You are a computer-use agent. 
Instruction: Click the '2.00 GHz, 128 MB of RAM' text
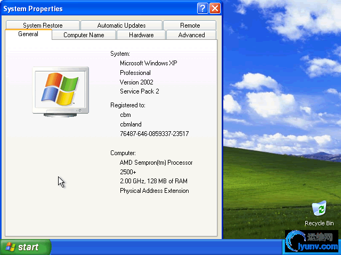coord(153,181)
